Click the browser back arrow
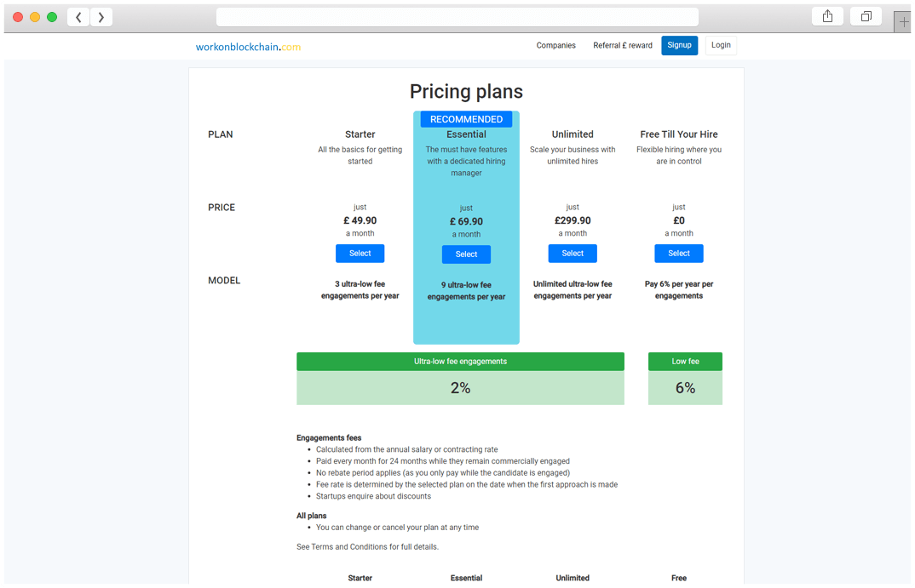 (x=78, y=16)
